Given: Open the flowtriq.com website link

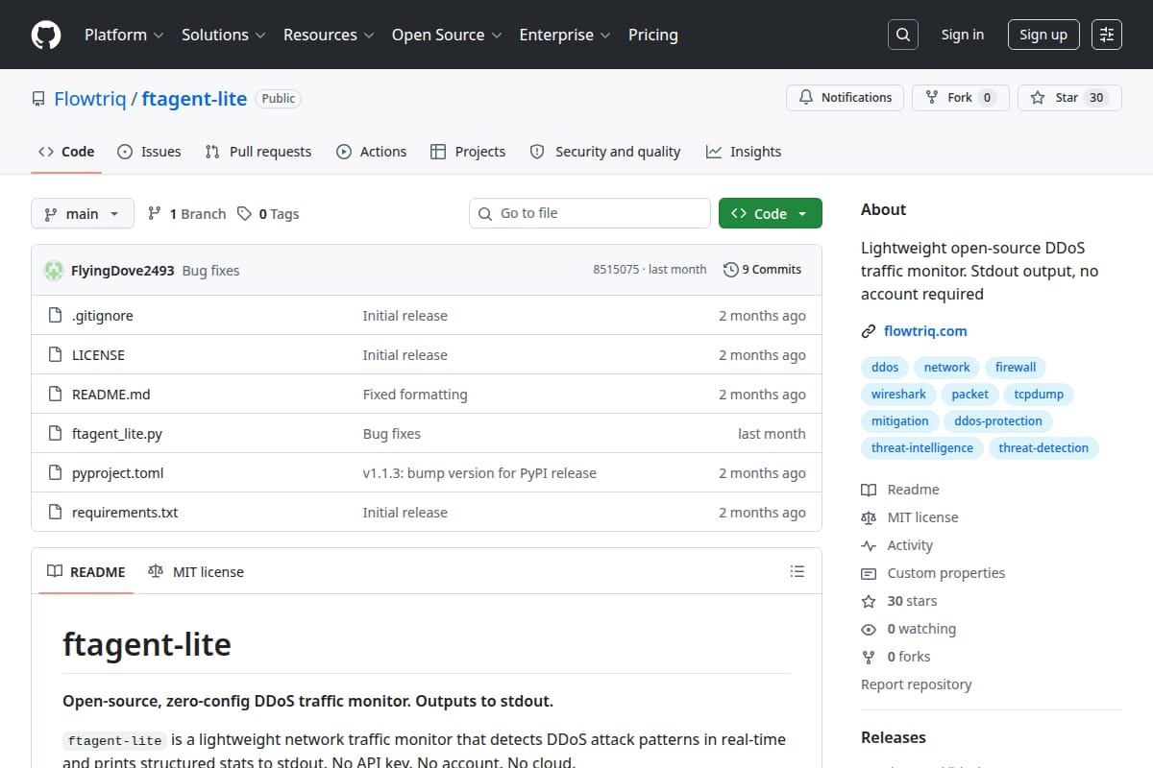Looking at the screenshot, I should click(925, 331).
